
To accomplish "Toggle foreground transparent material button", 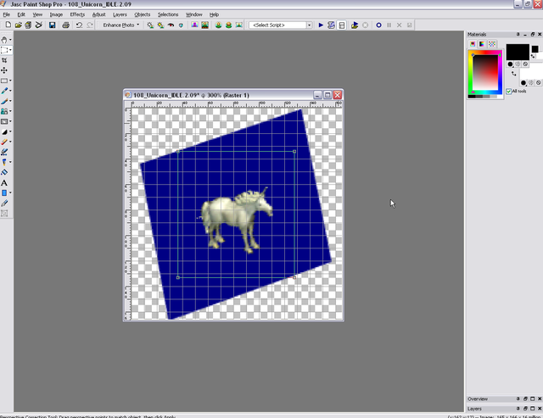I will pos(525,64).
